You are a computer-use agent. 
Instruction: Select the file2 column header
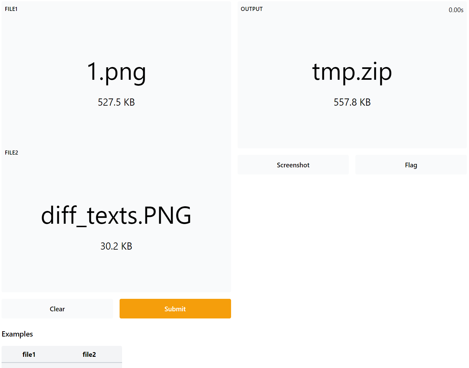pos(89,354)
